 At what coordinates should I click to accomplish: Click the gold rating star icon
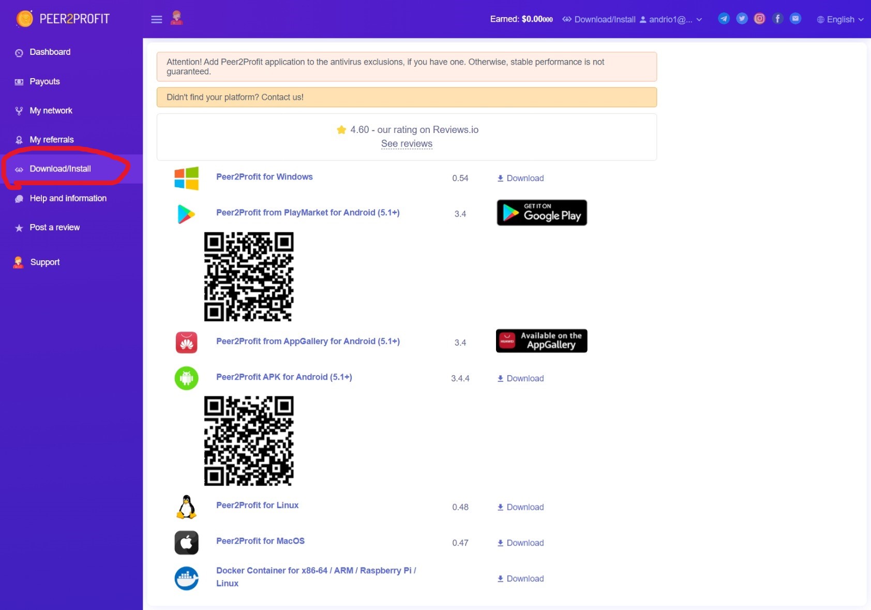tap(341, 130)
